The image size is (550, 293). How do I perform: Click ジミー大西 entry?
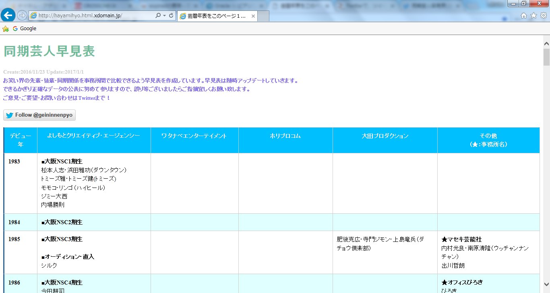click(54, 196)
